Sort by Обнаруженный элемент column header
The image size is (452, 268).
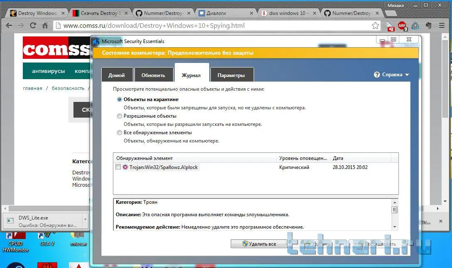[195, 158]
